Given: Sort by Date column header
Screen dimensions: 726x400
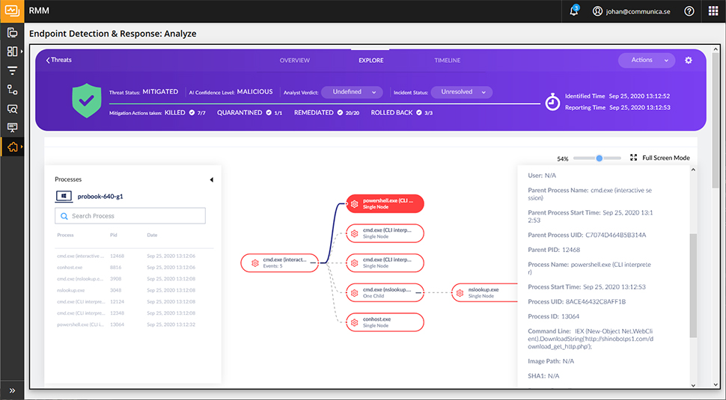Looking at the screenshot, I should coord(153,235).
